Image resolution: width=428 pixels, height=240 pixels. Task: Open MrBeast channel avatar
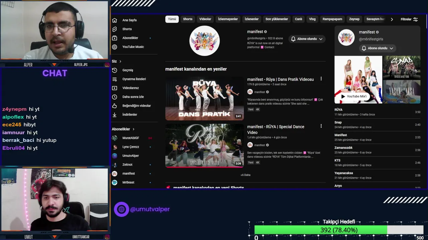tap(114, 182)
